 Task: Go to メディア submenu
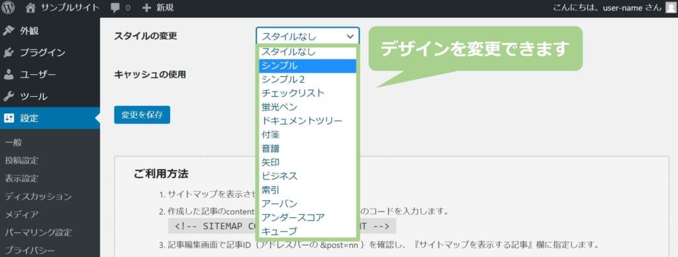click(22, 215)
